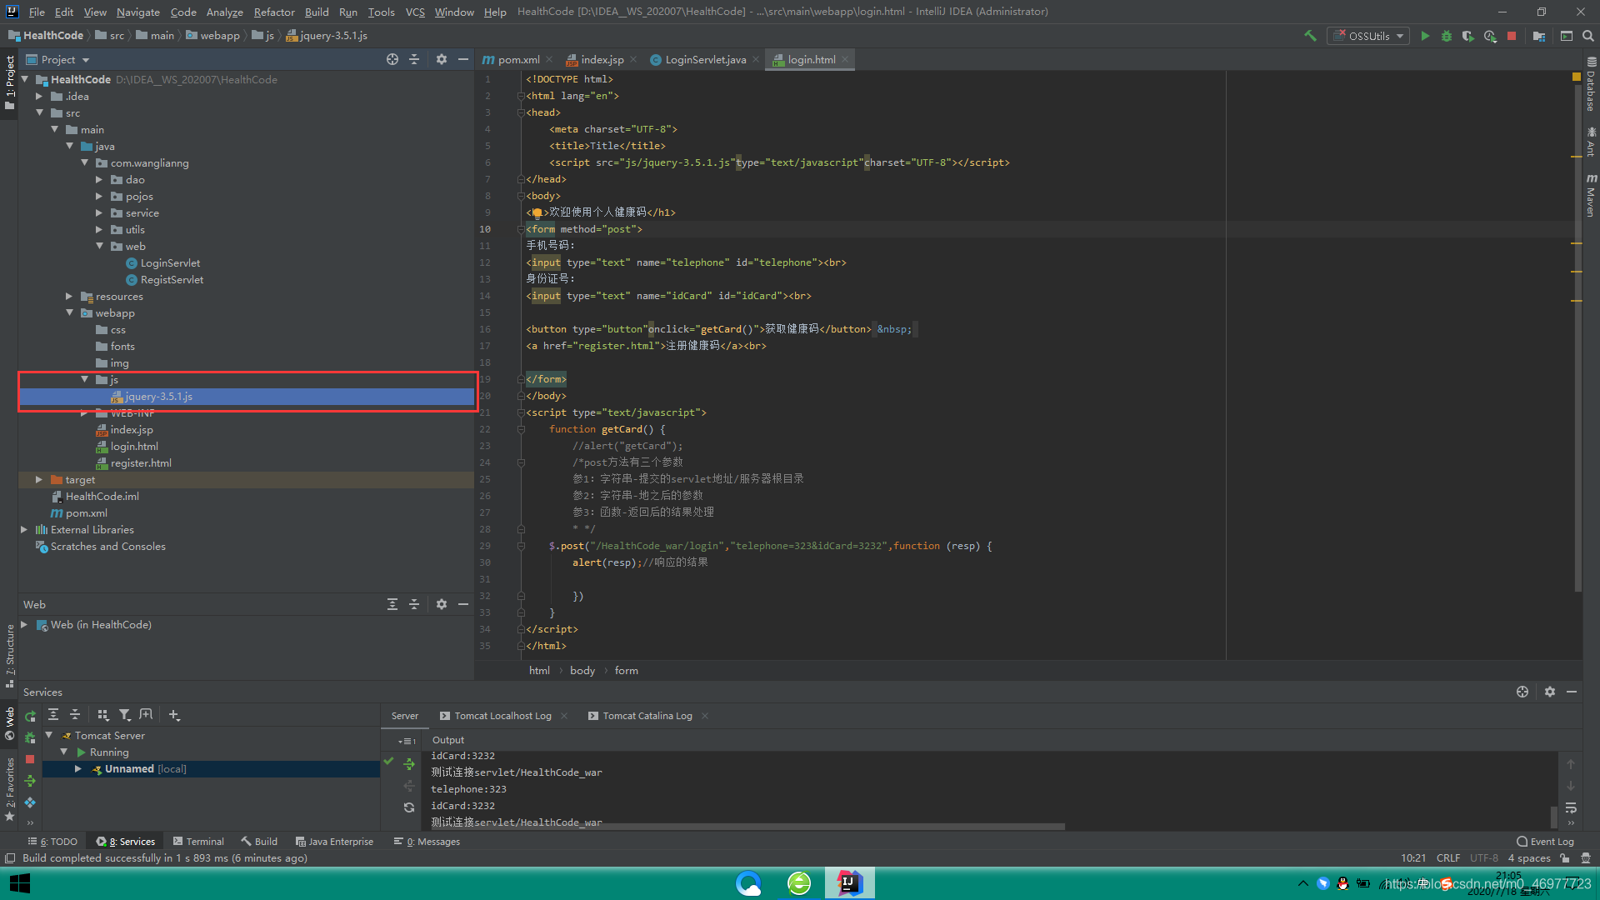Run OSSUtils with the green play icon

pyautogui.click(x=1425, y=36)
